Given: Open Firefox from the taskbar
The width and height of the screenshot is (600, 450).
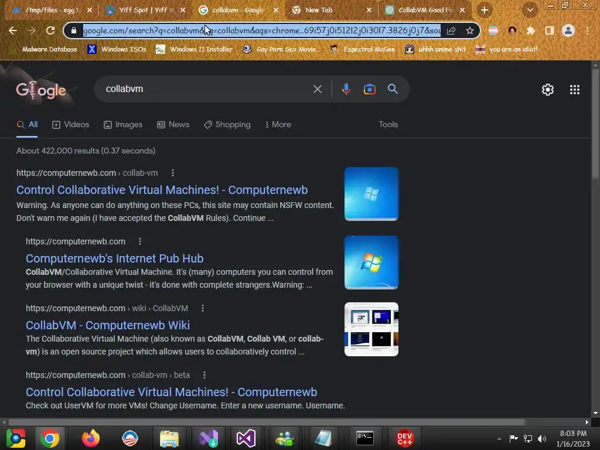Looking at the screenshot, I should 91,438.
